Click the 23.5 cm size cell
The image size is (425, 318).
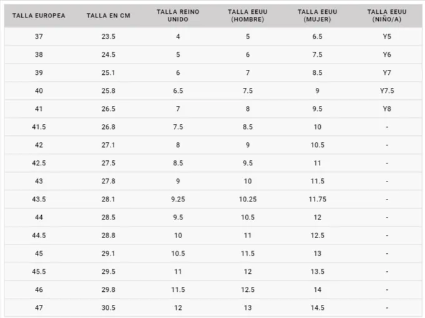pyautogui.click(x=109, y=37)
